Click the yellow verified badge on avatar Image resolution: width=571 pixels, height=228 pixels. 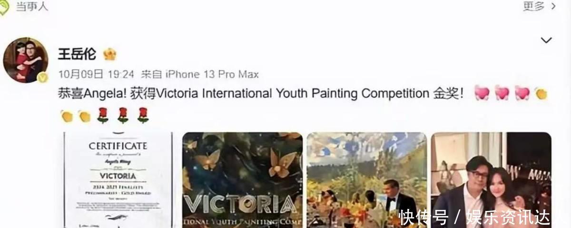pos(42,77)
